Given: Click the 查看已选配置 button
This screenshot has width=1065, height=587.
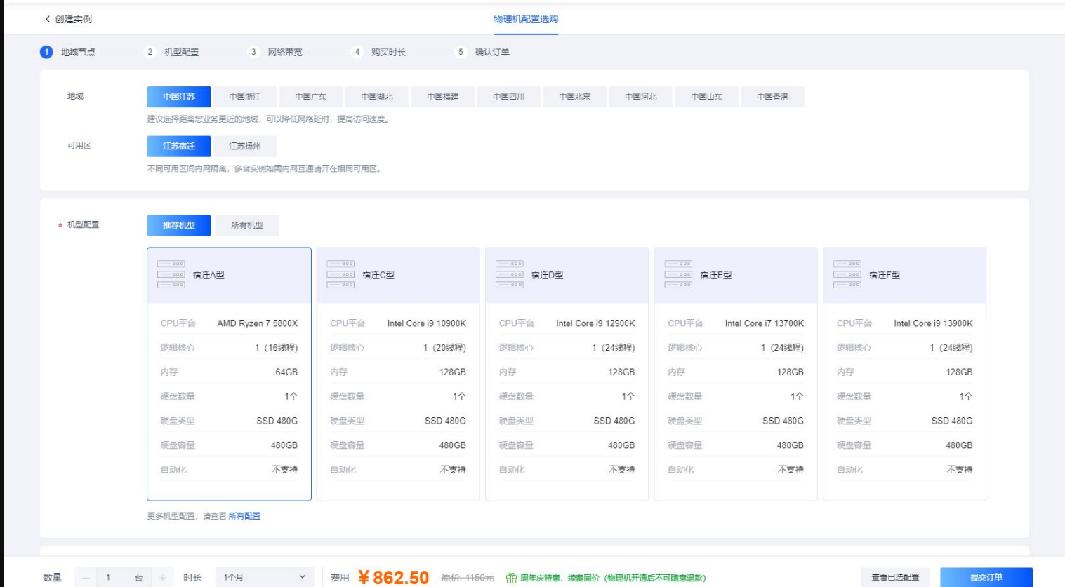Looking at the screenshot, I should [895, 577].
